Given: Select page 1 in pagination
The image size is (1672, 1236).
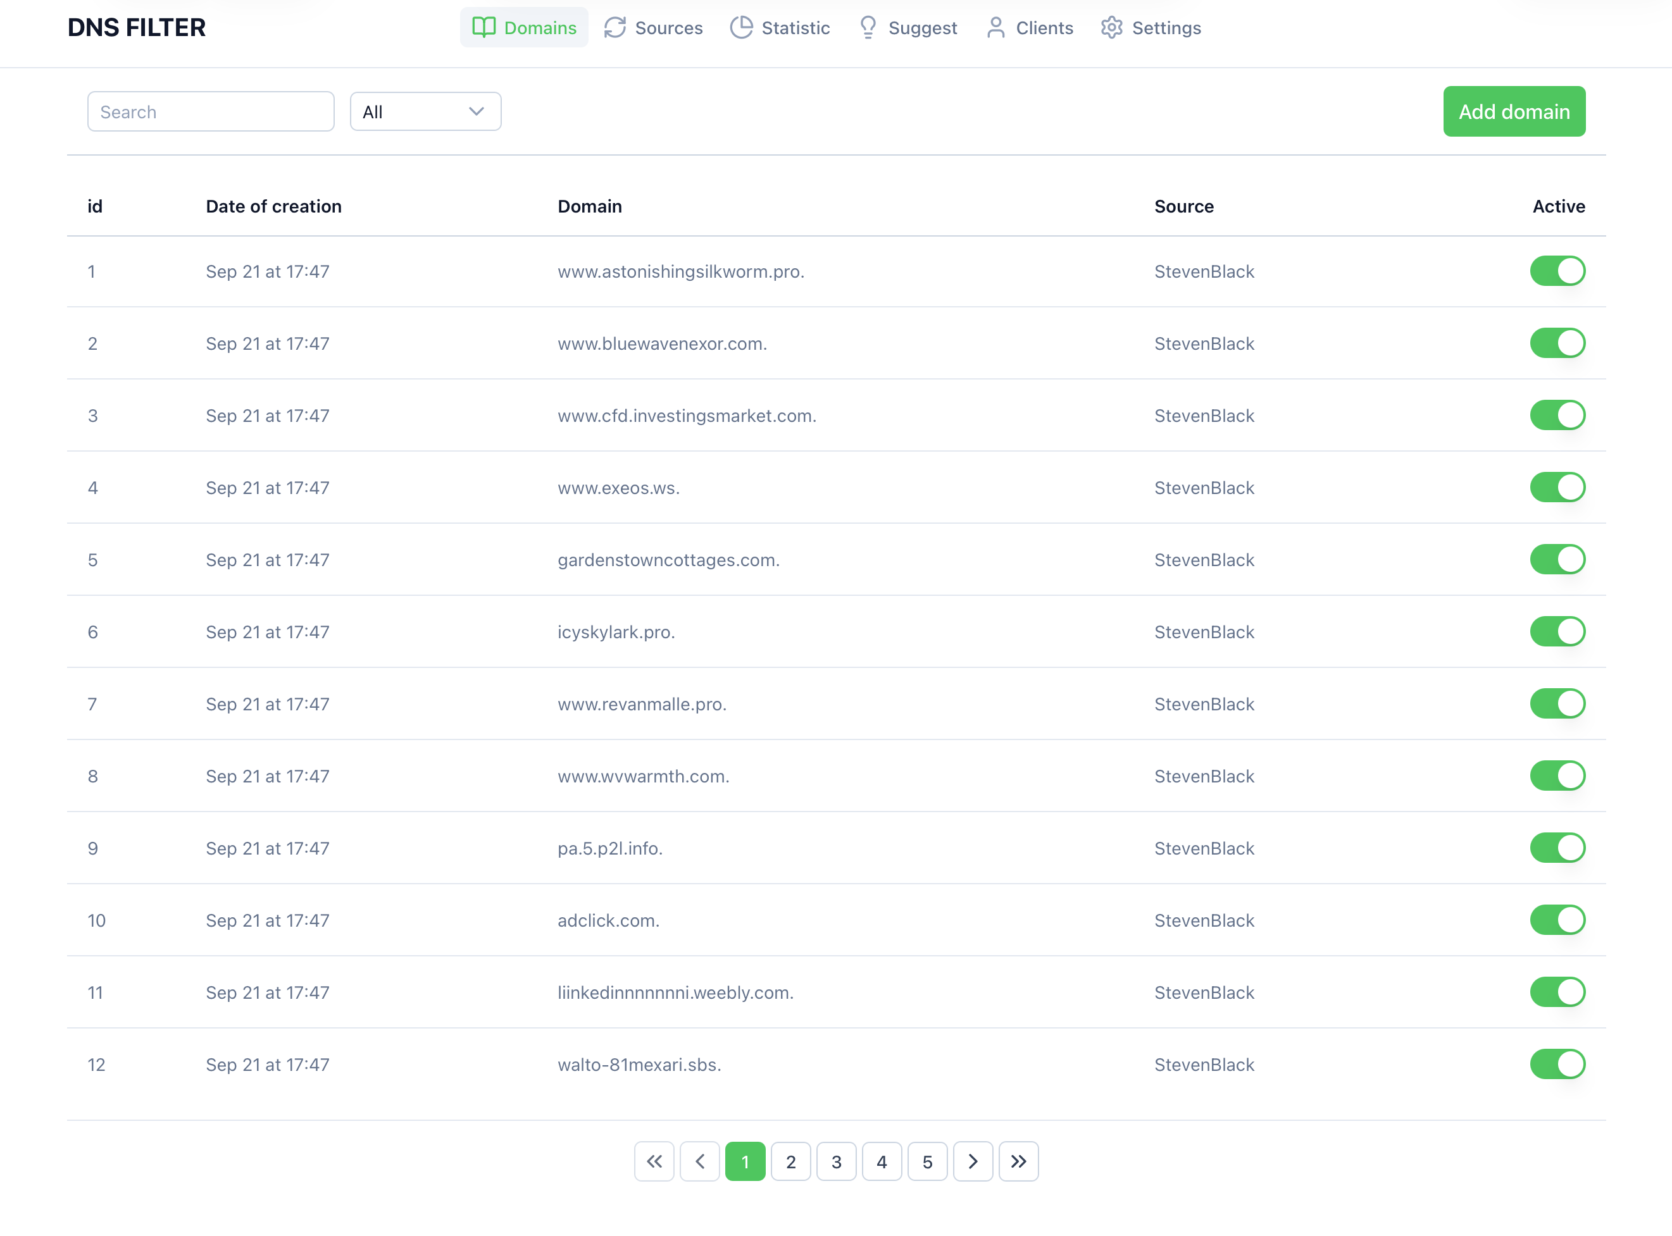Looking at the screenshot, I should pyautogui.click(x=746, y=1161).
